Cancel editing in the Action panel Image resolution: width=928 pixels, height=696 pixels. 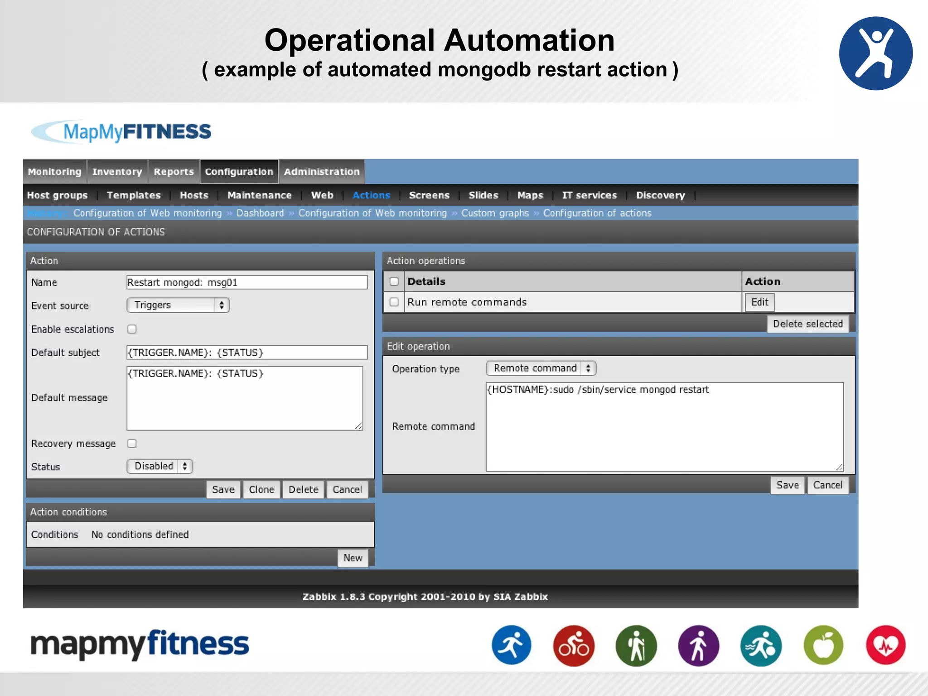(347, 489)
